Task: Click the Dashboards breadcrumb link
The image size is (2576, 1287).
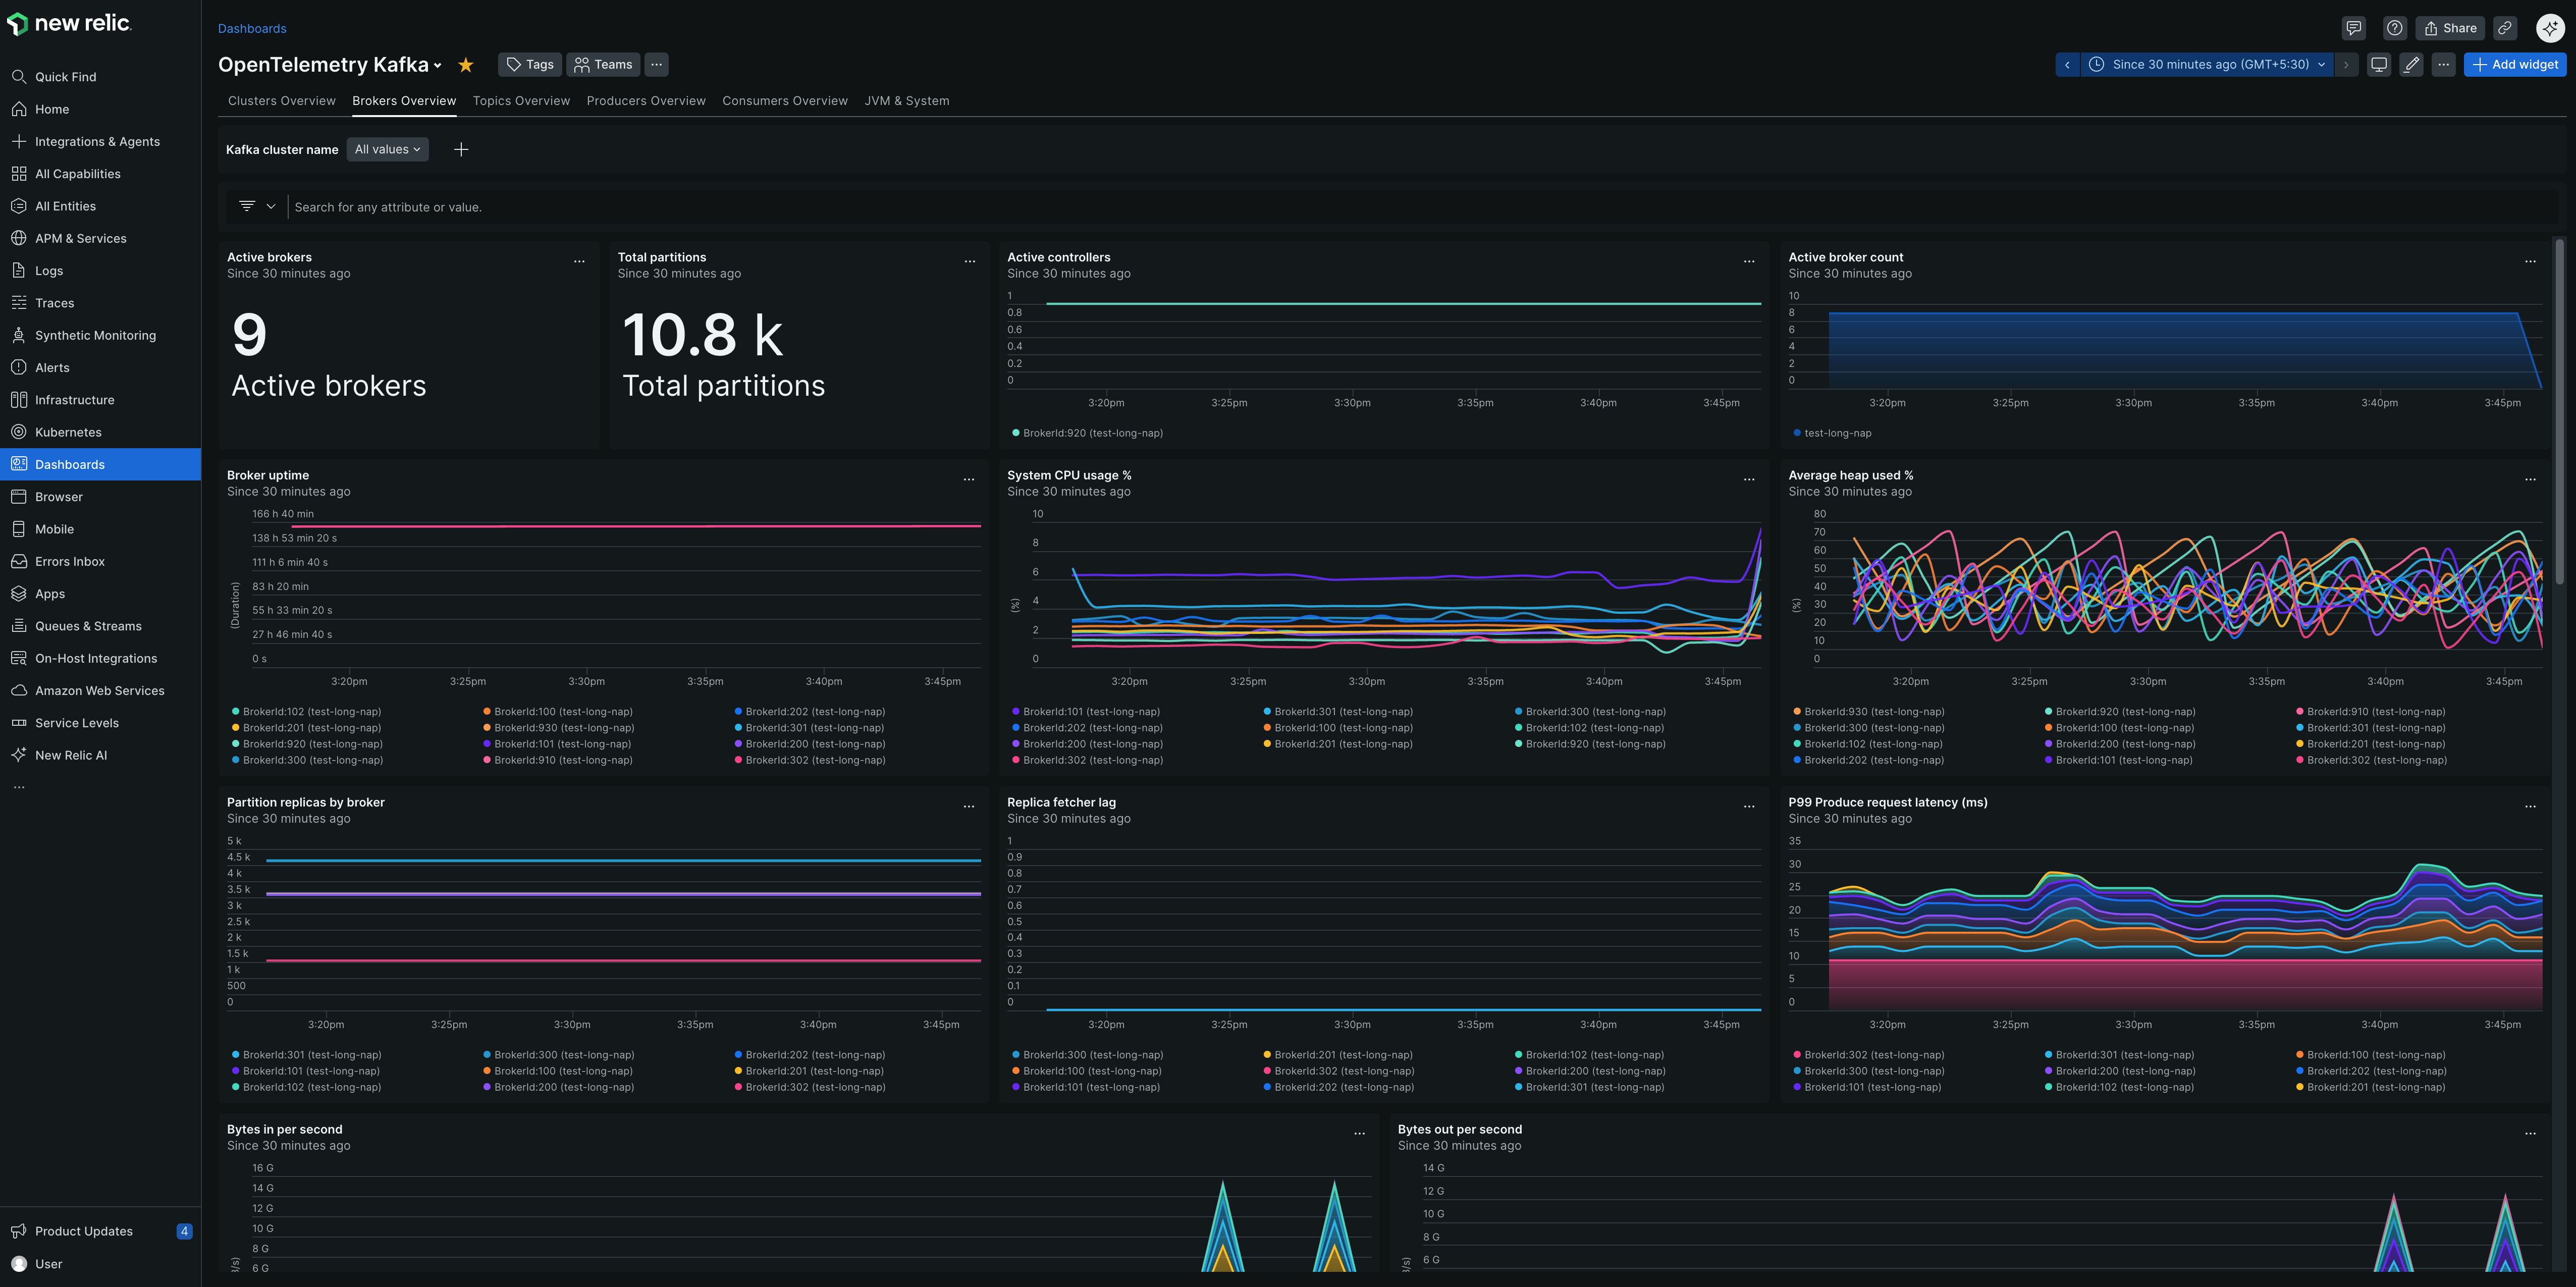Action: click(x=252, y=29)
